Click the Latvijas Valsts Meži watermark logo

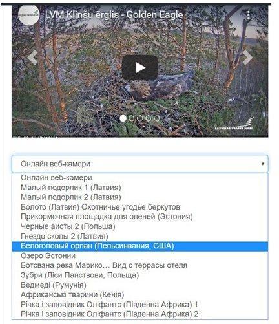pyautogui.click(x=234, y=124)
